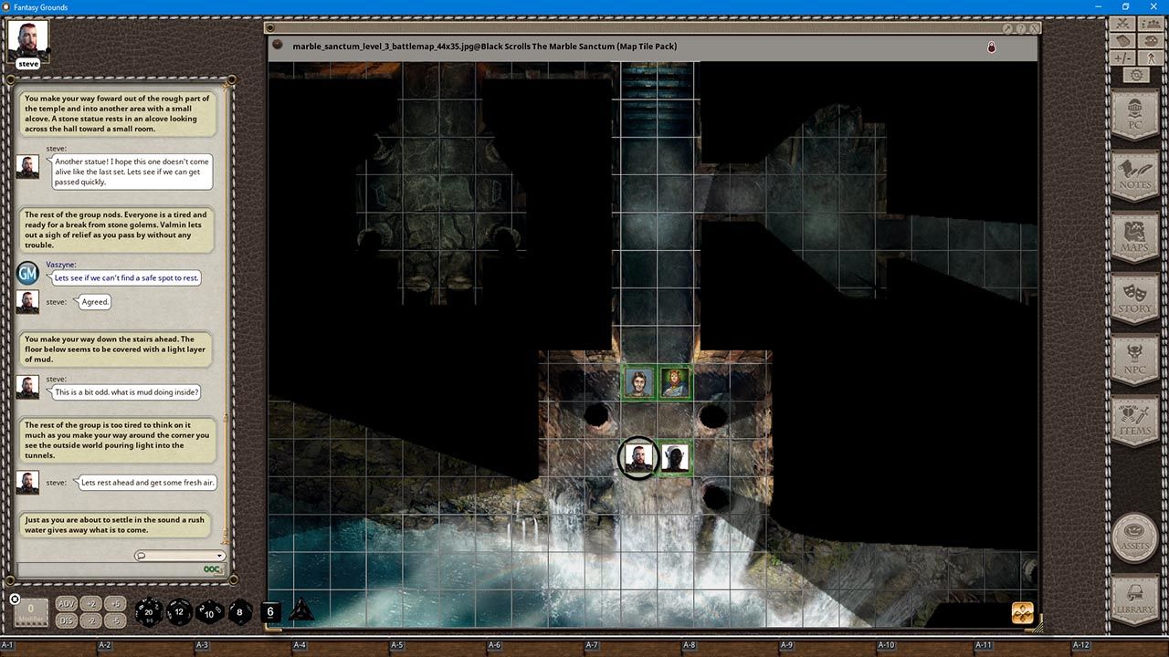Open the color palette icon

pyautogui.click(x=1151, y=41)
